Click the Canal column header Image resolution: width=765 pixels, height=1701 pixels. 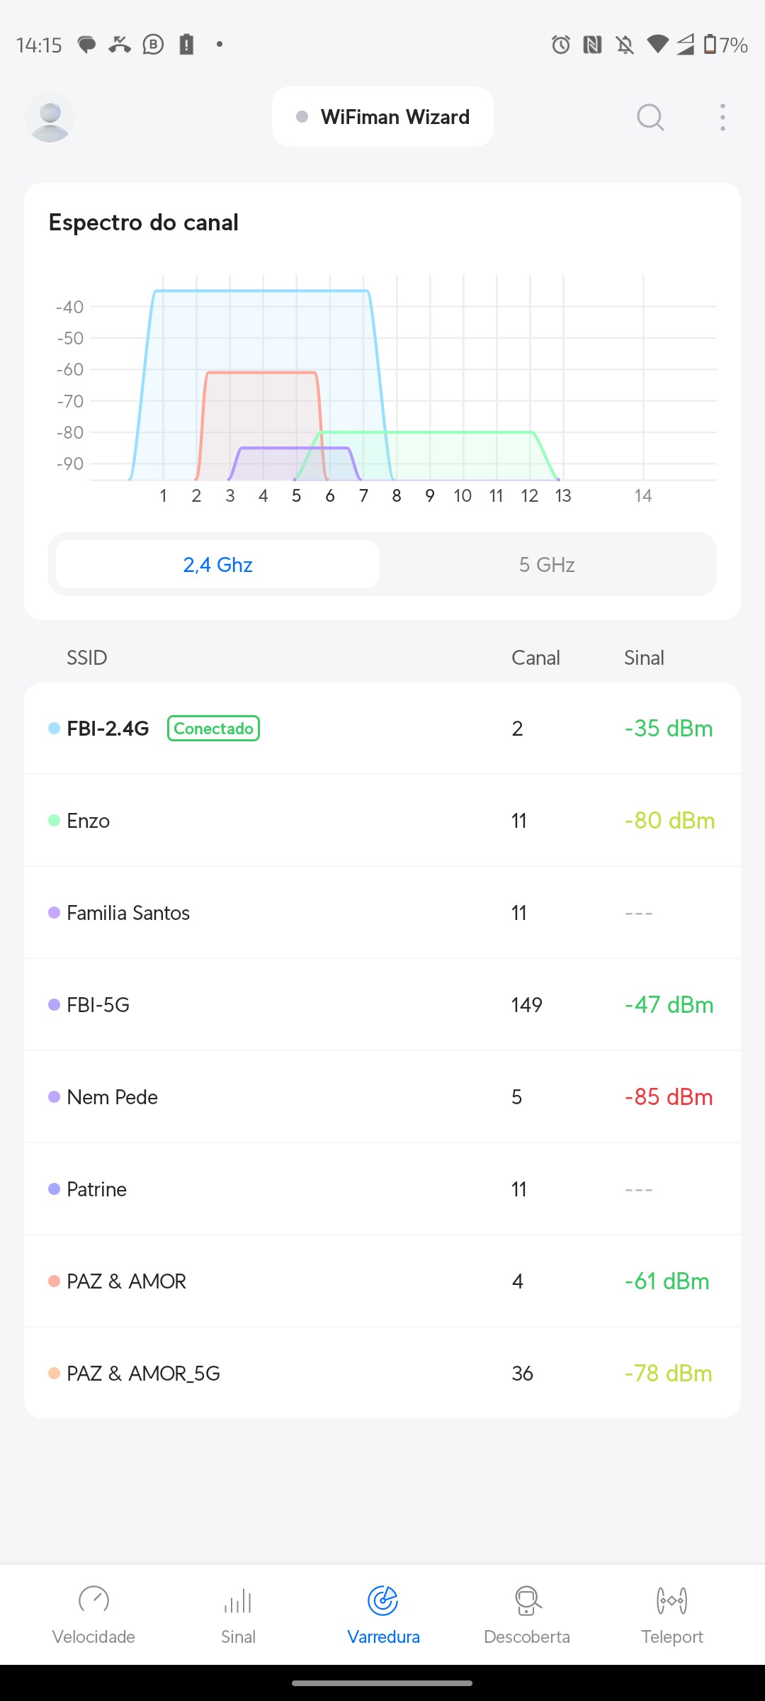point(535,658)
